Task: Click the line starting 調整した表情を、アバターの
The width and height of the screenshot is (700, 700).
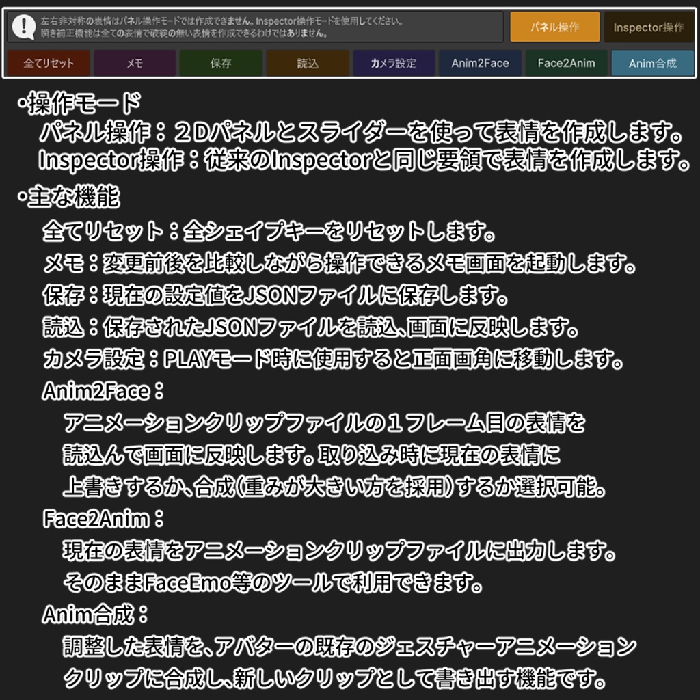Action: (349, 647)
